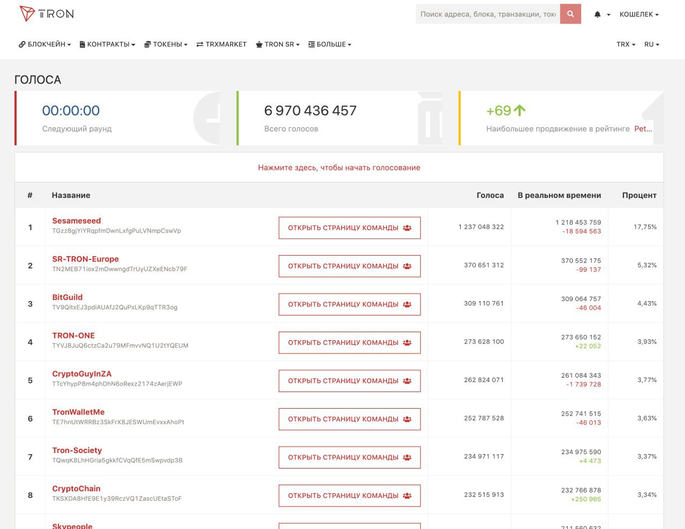Viewport: 685px width, 529px height.
Task: Click the +22 052 change value
Action: (x=588, y=346)
